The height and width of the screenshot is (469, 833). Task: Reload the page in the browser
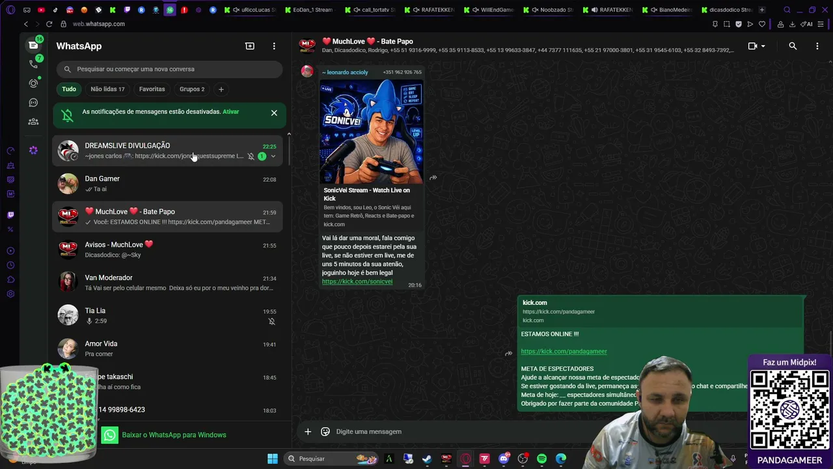[49, 24]
